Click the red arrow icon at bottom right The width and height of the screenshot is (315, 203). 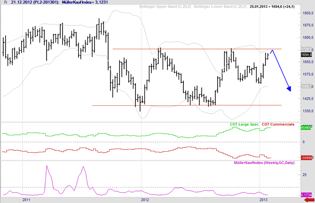(x=309, y=200)
